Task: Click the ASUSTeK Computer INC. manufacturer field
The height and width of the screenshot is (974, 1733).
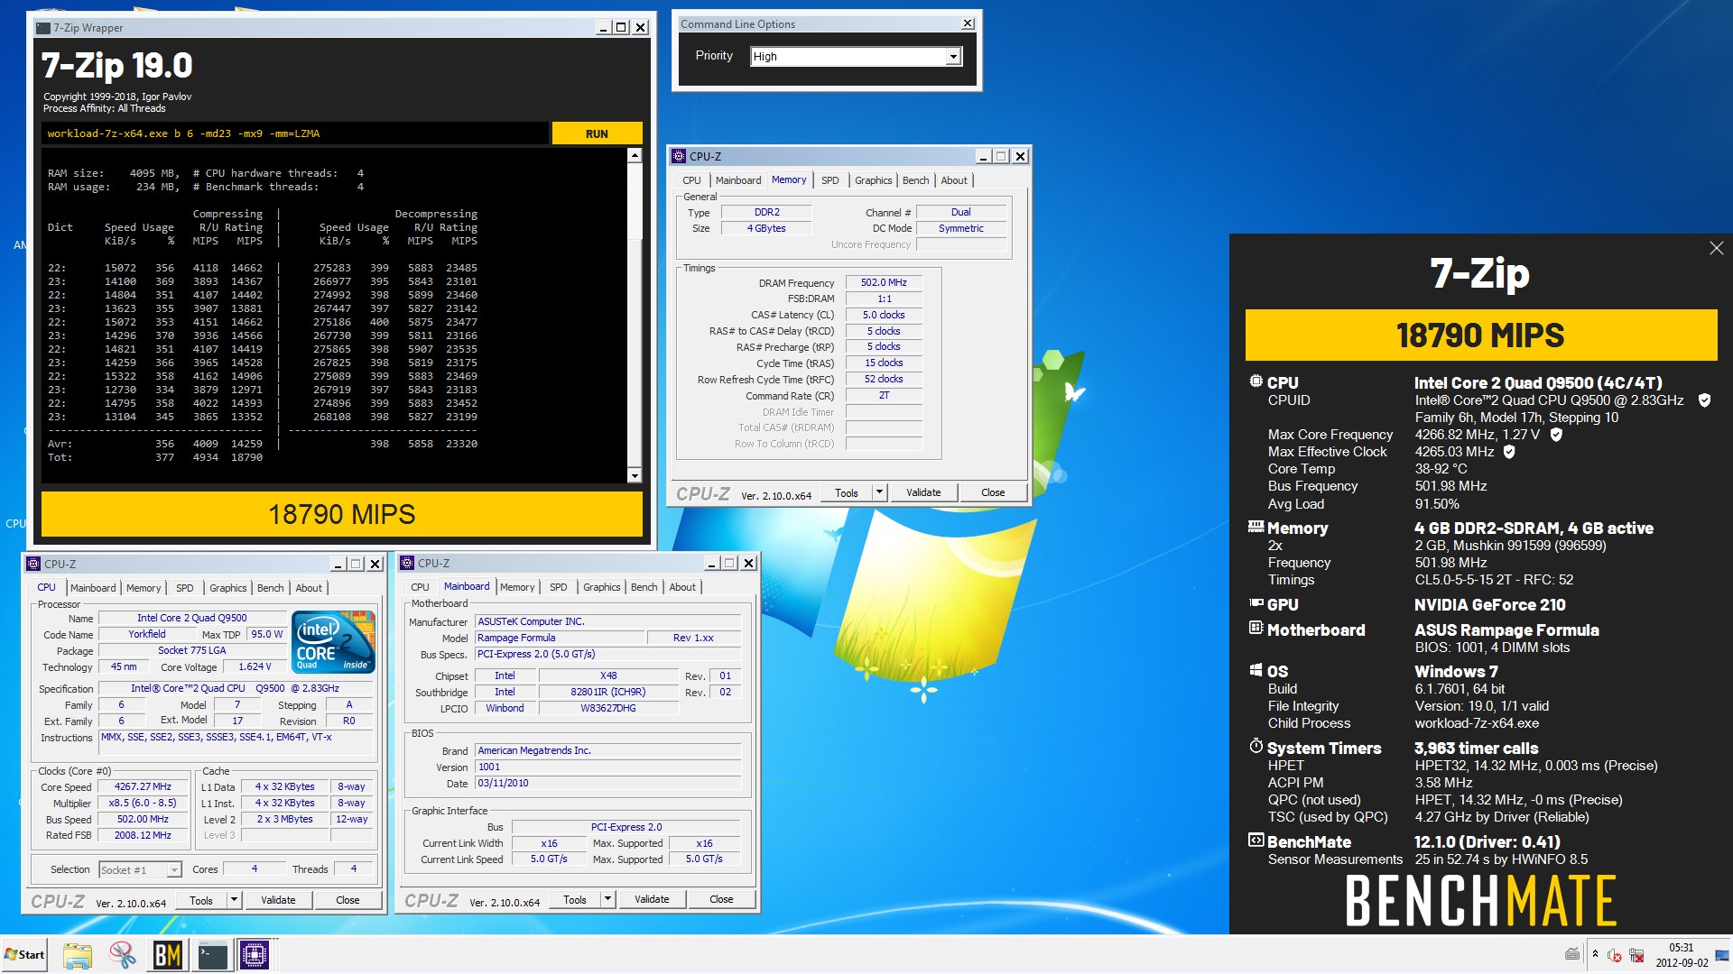Action: point(608,621)
